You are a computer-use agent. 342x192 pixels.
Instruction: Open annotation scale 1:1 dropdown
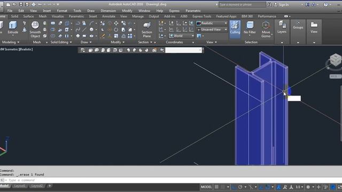299,187
